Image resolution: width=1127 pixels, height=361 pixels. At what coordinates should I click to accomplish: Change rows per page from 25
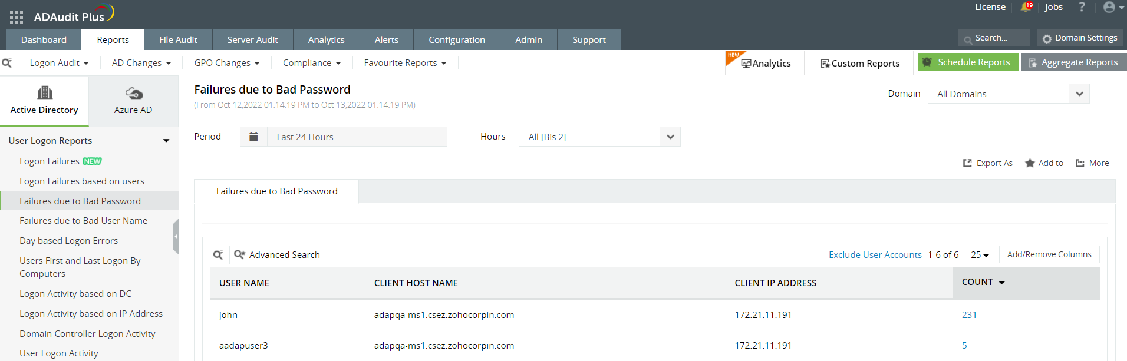(980, 255)
